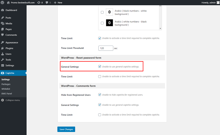This screenshot has width=220, height=135.
Task: Click 'WordPress - Comments form' heading
Action: (78, 86)
